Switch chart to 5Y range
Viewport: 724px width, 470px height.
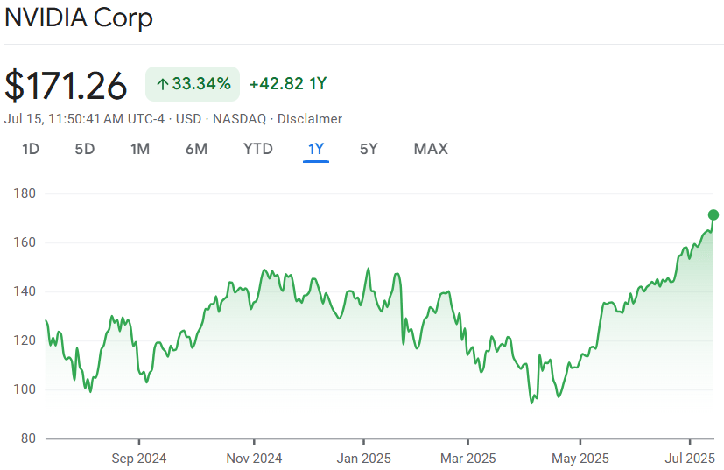[x=369, y=149]
